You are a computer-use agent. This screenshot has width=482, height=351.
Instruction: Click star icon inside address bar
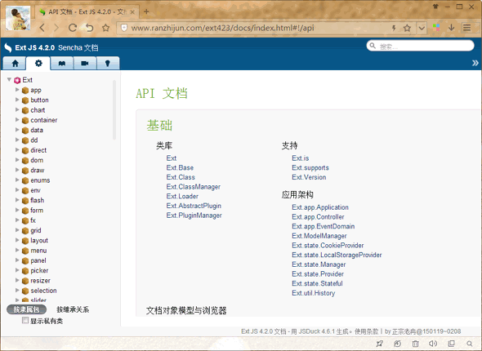click(407, 28)
